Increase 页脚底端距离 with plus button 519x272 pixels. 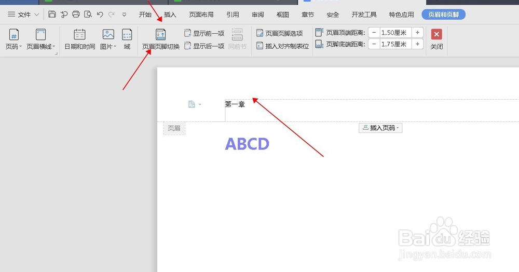click(x=417, y=44)
